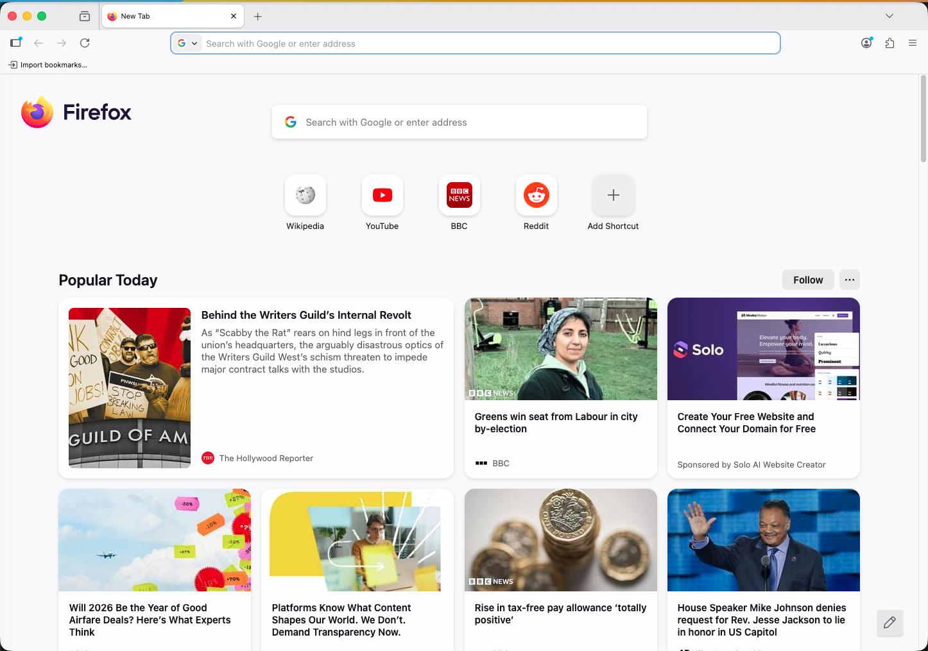Open the YouTube shortcut tile
The height and width of the screenshot is (651, 928).
tap(382, 195)
